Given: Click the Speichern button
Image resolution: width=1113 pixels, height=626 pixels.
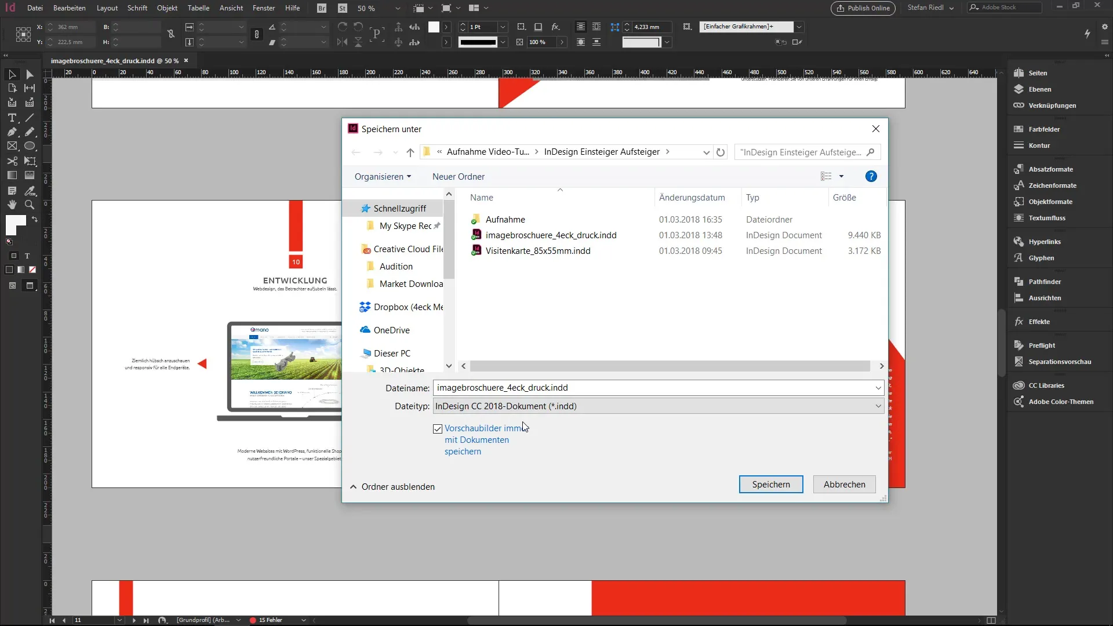Looking at the screenshot, I should click(x=771, y=485).
